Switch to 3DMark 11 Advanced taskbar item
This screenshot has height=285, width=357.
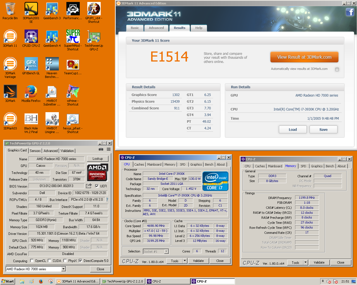tap(78, 281)
